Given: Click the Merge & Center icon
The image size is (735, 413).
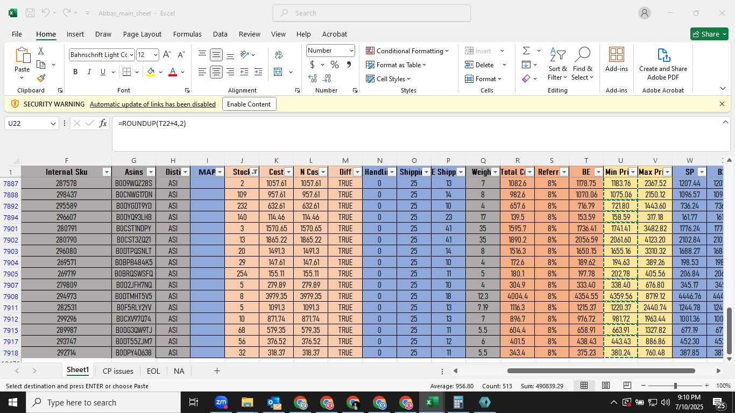Looking at the screenshot, I should (x=278, y=72).
